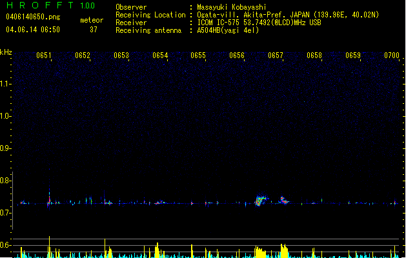Click the tallest yellow power bar at 0651

pyautogui.click(x=49, y=246)
